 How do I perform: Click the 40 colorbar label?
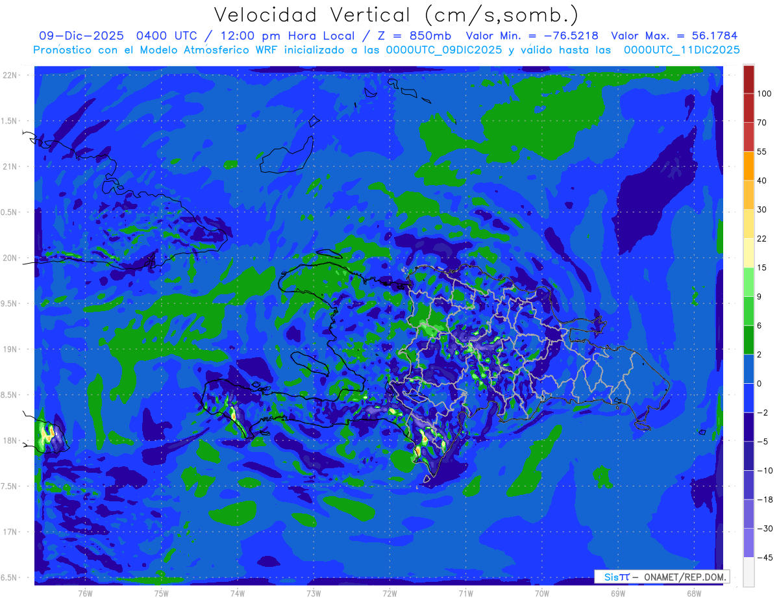click(x=762, y=181)
